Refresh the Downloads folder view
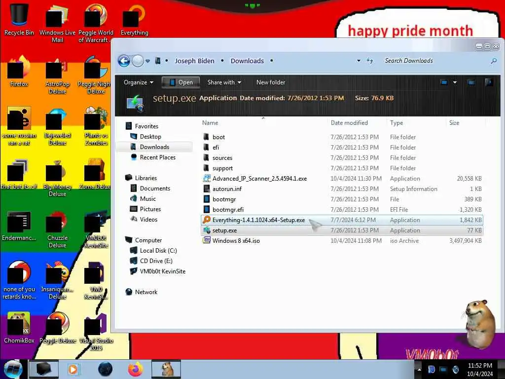Viewport: 505px width, 379px height. [370, 61]
